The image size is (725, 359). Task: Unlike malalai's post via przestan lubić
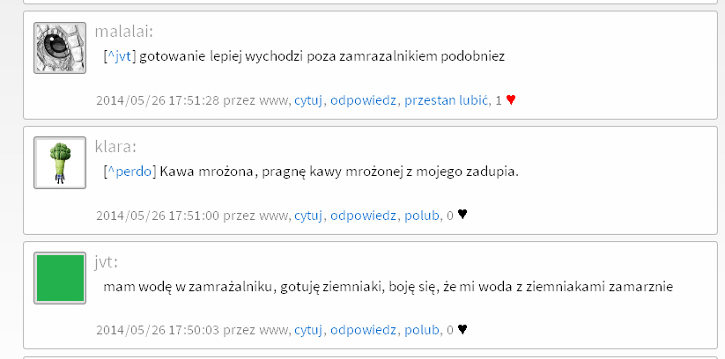(x=447, y=100)
